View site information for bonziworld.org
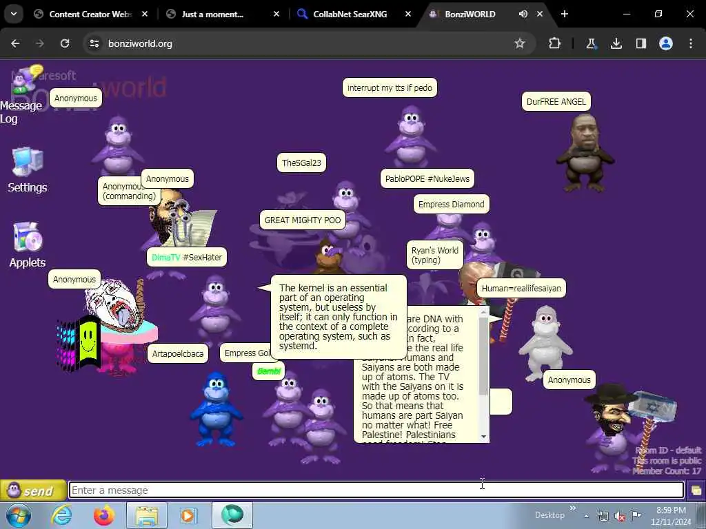The width and height of the screenshot is (706, 529). [x=94, y=43]
